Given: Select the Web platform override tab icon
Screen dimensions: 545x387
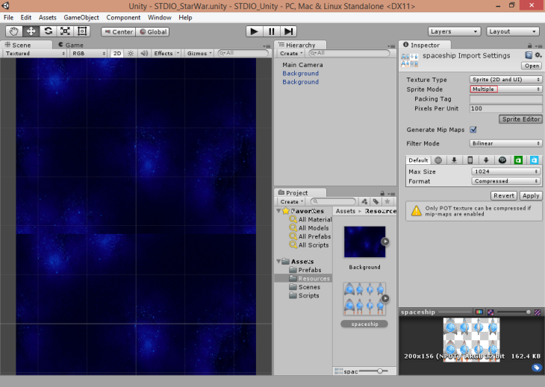Looking at the screenshot, I should pyautogui.click(x=438, y=160).
